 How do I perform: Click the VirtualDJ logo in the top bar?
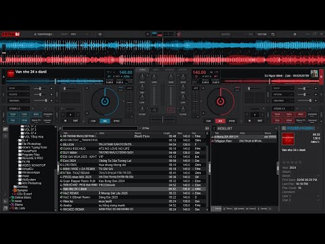click(x=11, y=35)
